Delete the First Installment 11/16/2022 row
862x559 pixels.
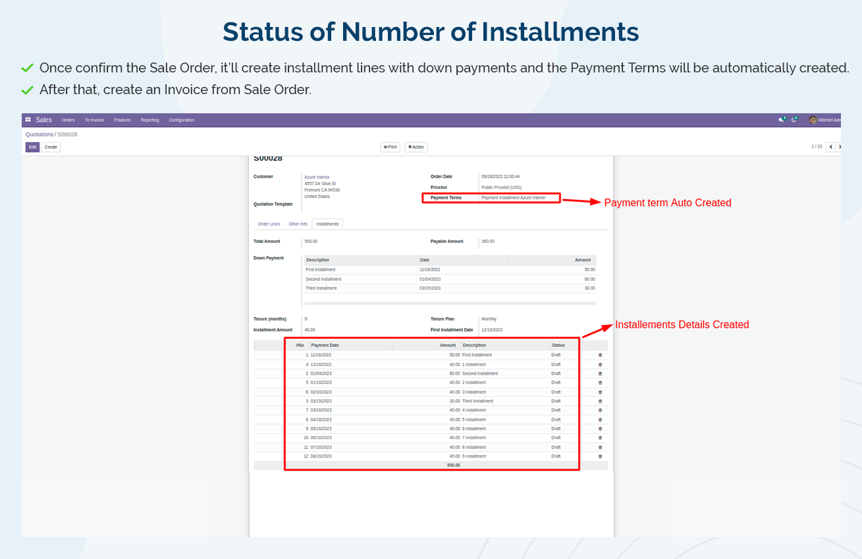[600, 355]
